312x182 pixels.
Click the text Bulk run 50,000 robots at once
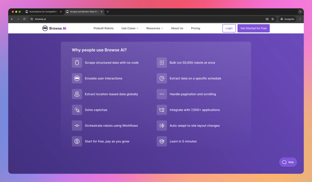192,63
